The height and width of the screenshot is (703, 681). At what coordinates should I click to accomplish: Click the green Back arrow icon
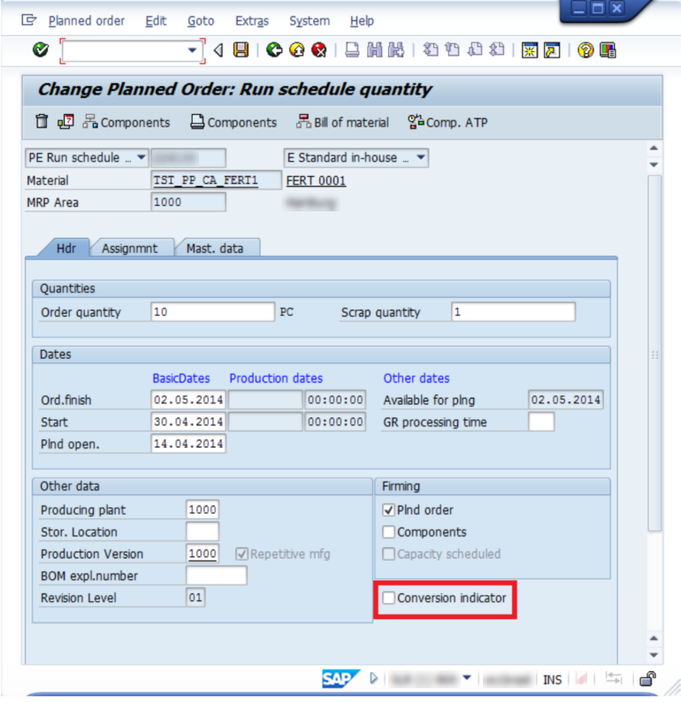tap(274, 50)
